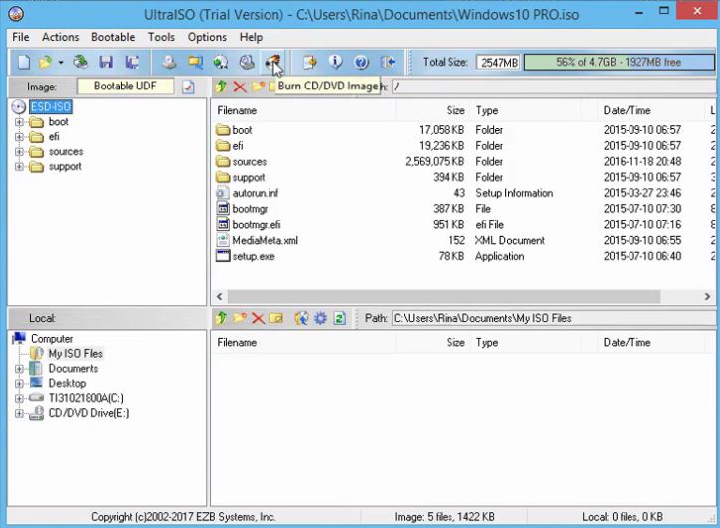The width and height of the screenshot is (720, 528).
Task: Expand the Desktop node in the Local tree
Action: (x=19, y=384)
